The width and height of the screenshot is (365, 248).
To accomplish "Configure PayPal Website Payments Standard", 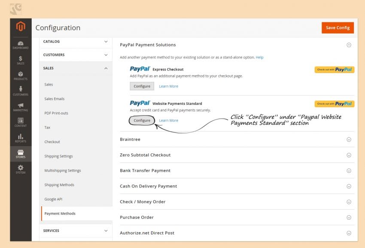I will coord(142,120).
